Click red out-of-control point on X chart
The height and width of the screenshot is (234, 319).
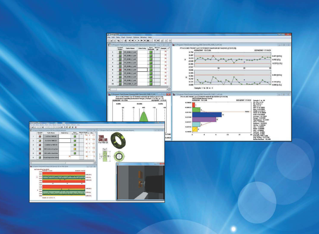click(213, 56)
